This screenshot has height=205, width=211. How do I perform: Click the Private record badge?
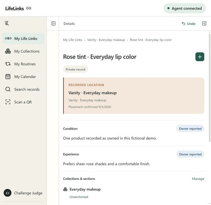tap(75, 69)
